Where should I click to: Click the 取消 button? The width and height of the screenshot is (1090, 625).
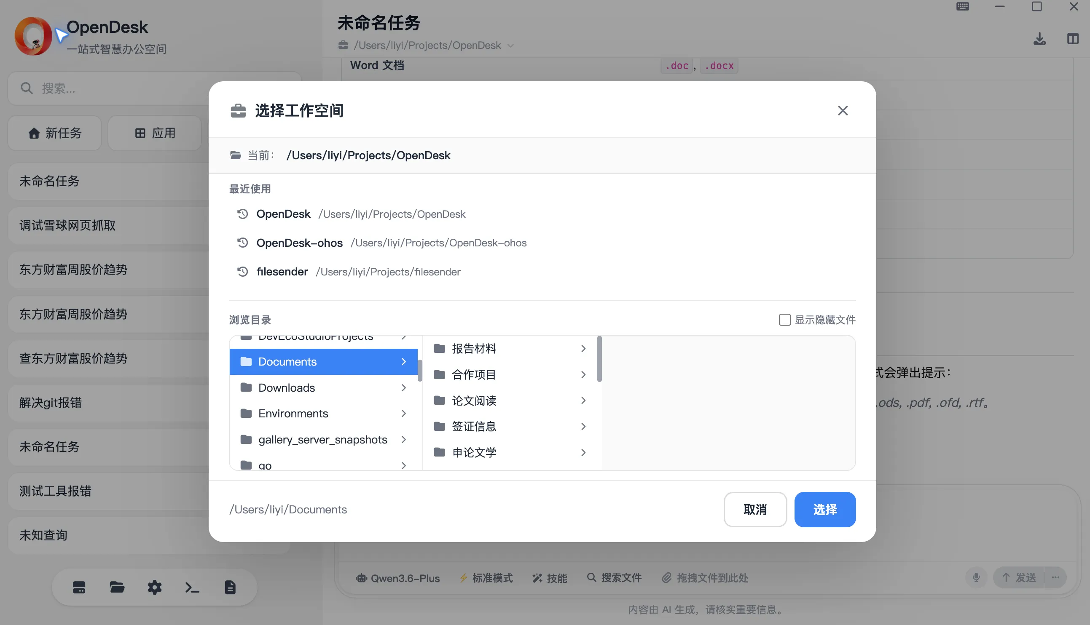[x=755, y=510]
